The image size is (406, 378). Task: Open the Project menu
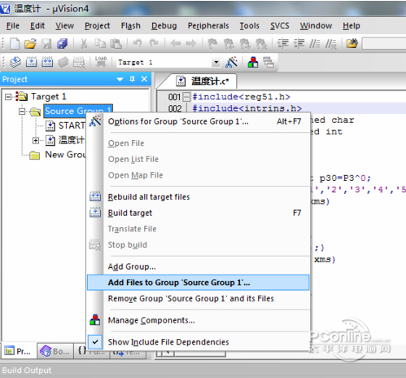tap(97, 26)
